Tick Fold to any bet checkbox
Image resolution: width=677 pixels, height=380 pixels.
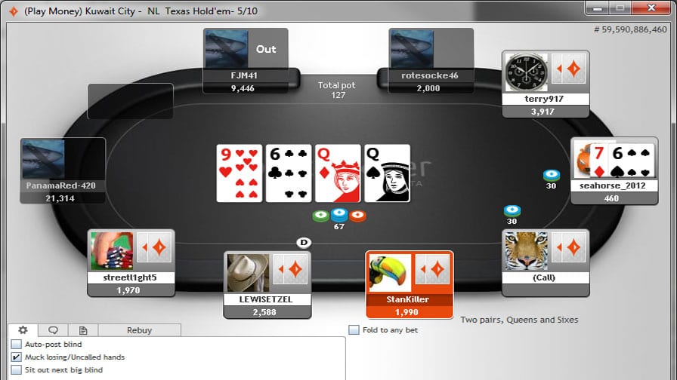point(354,330)
